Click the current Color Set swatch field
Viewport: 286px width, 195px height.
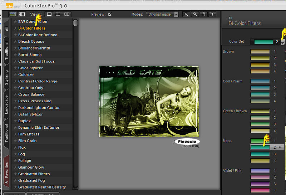(264, 42)
